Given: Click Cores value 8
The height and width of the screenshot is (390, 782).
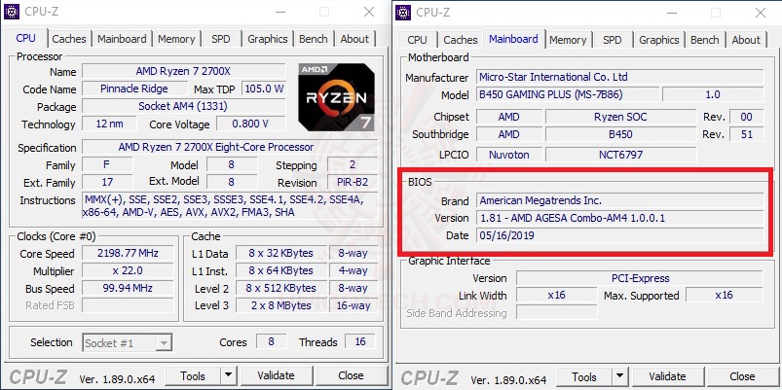Looking at the screenshot, I should coord(272,341).
